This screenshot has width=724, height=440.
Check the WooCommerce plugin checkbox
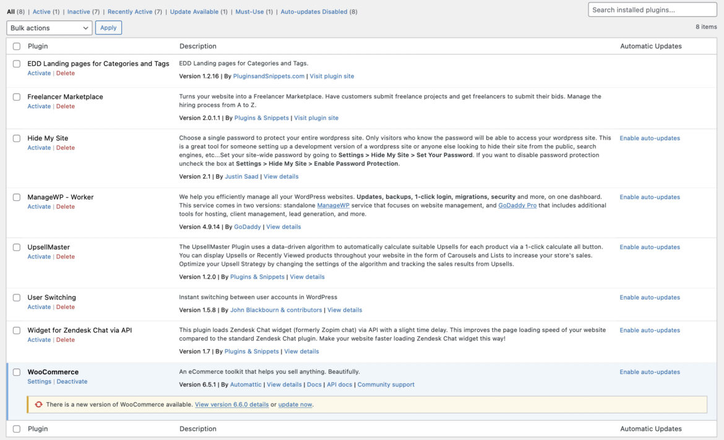(x=16, y=371)
